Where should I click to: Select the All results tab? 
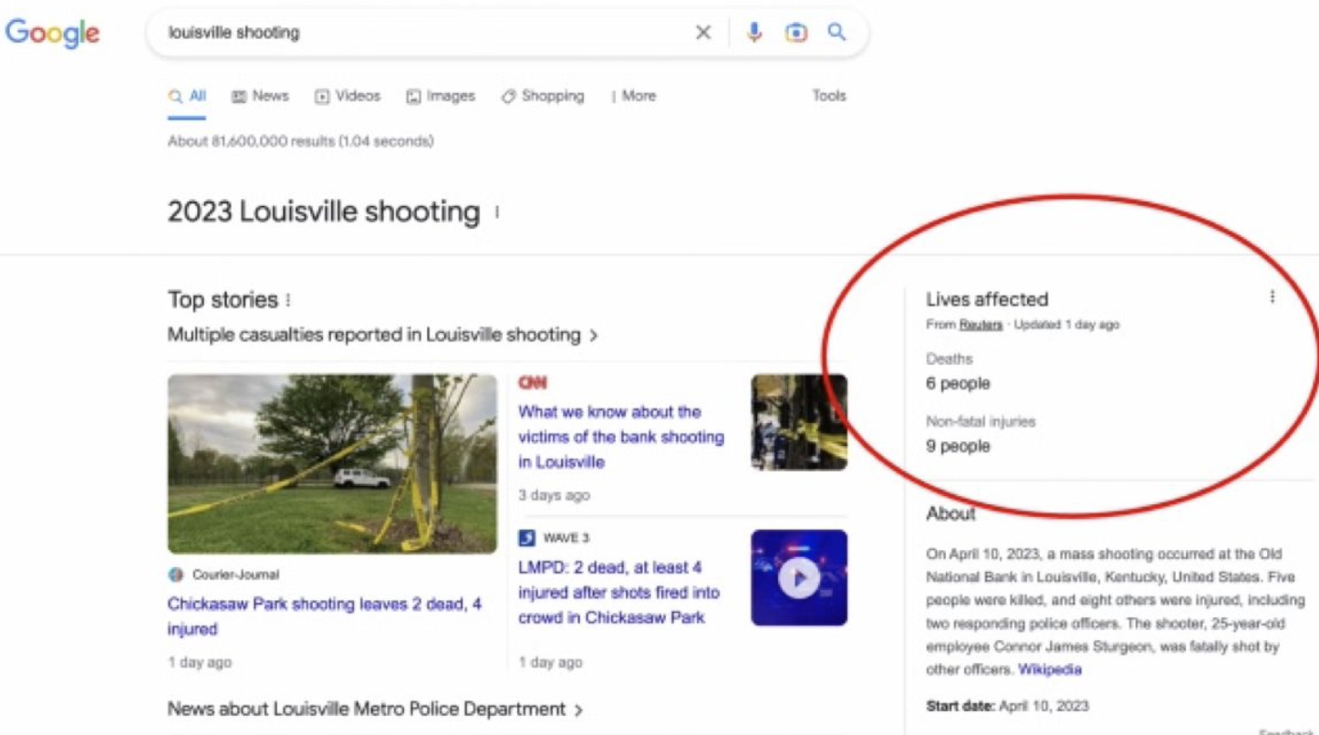tap(187, 96)
